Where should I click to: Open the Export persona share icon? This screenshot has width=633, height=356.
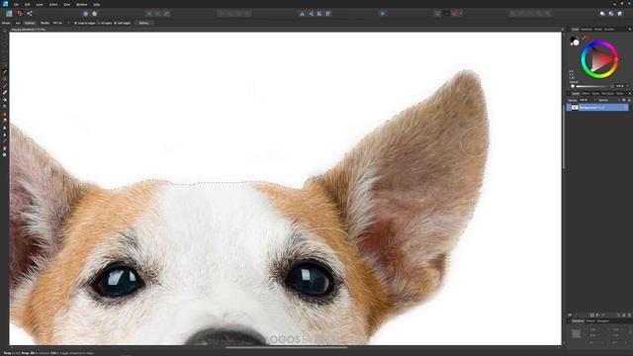pos(30,13)
